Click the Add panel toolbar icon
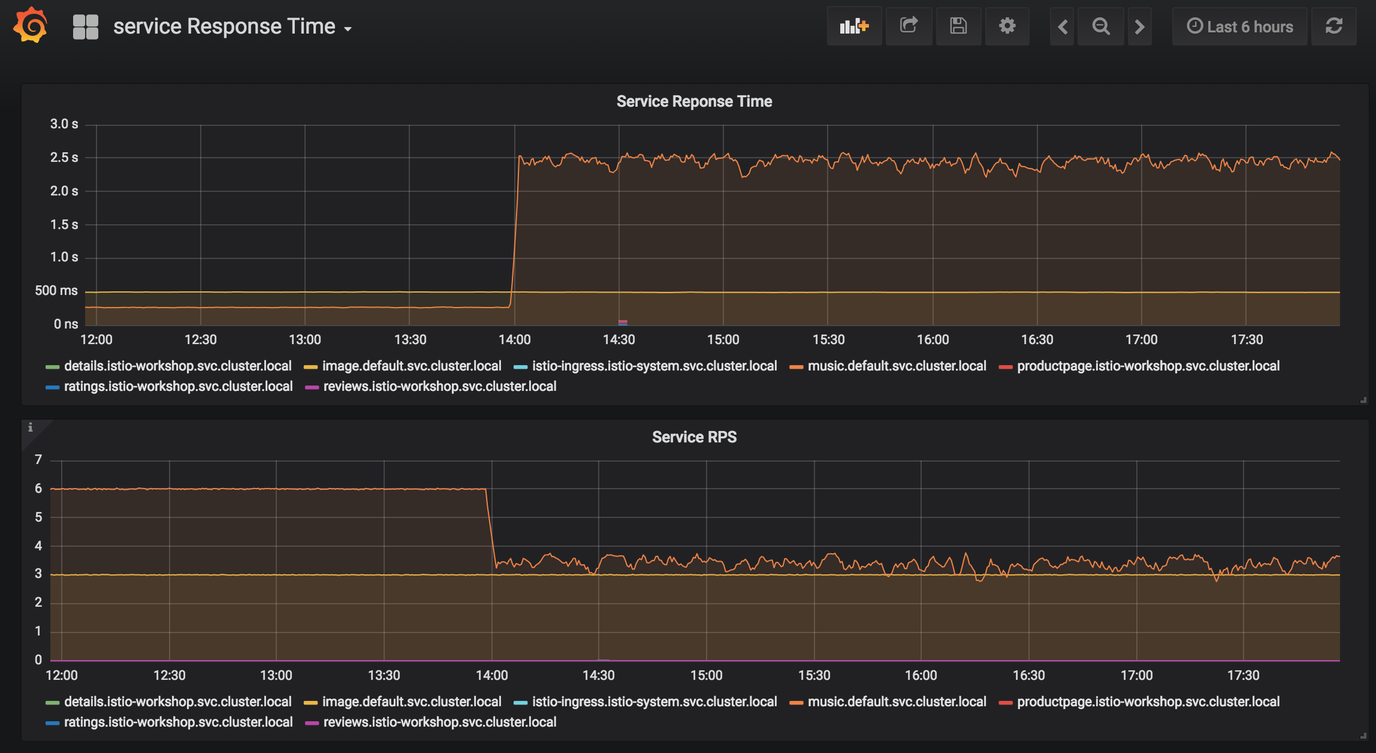 854,26
